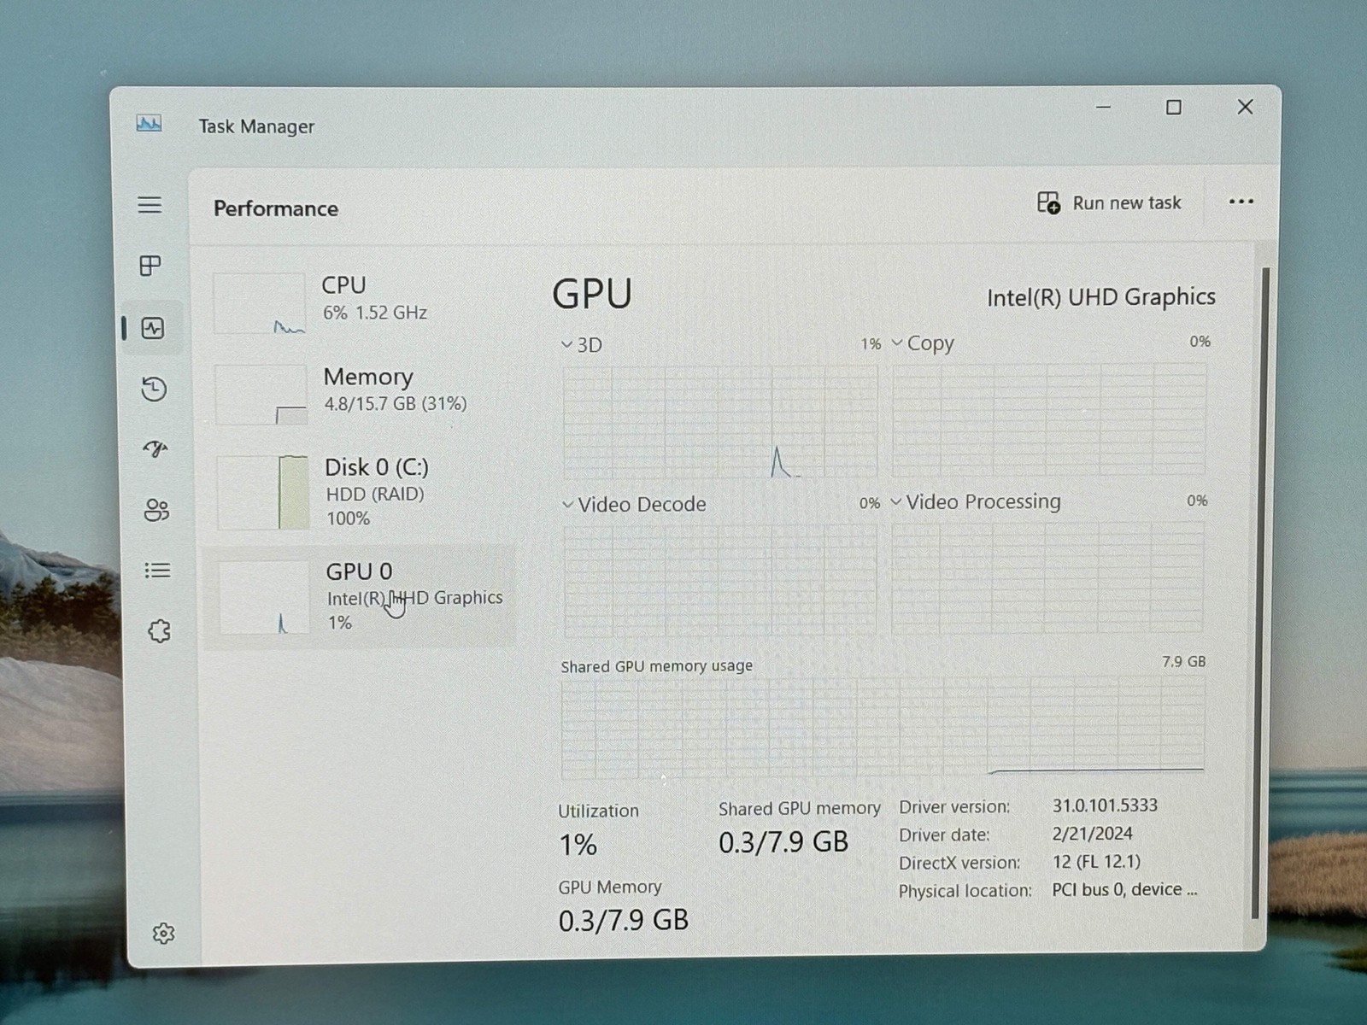Select the Performance page icon
This screenshot has height=1025, width=1367.
pyautogui.click(x=153, y=328)
